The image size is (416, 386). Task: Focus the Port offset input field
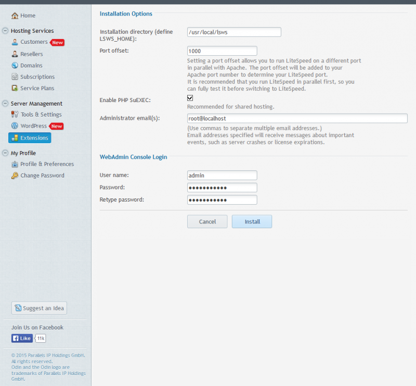pos(222,51)
